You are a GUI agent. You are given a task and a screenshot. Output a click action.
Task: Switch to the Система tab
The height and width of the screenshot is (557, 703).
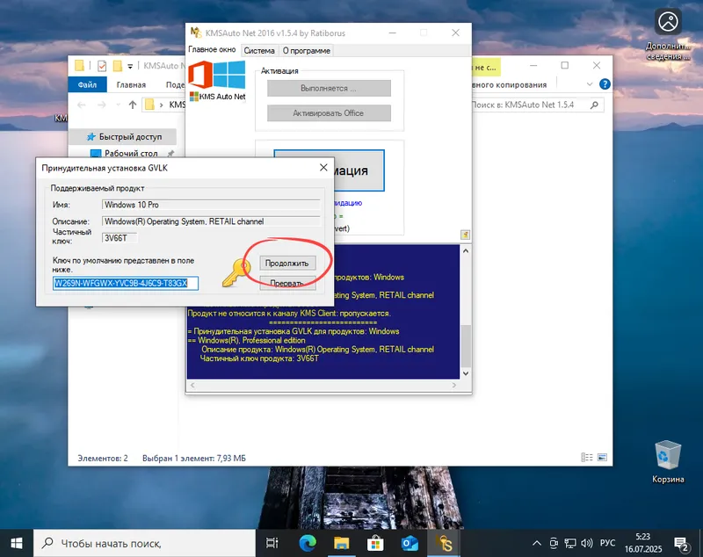click(259, 50)
